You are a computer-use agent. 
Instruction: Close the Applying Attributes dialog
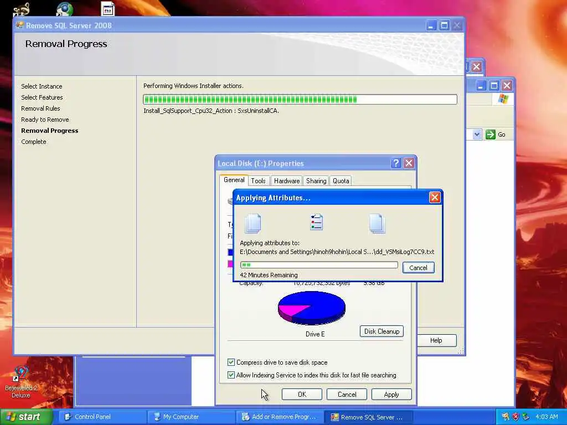tap(435, 198)
